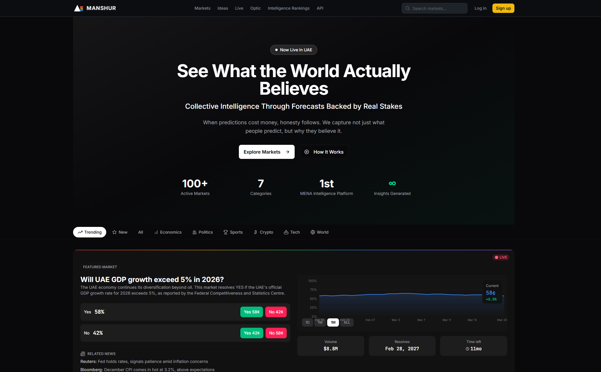Select the Sports trophy icon filter

coord(226,232)
